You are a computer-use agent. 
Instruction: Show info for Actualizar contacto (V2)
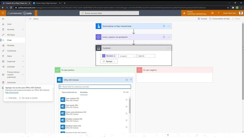(127, 120)
